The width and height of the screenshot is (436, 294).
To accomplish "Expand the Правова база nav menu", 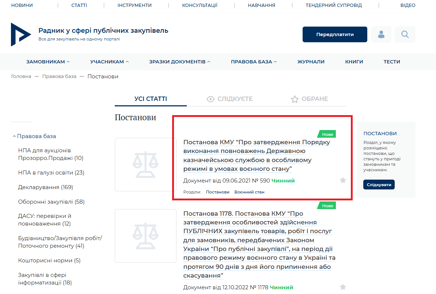I will pos(254,62).
